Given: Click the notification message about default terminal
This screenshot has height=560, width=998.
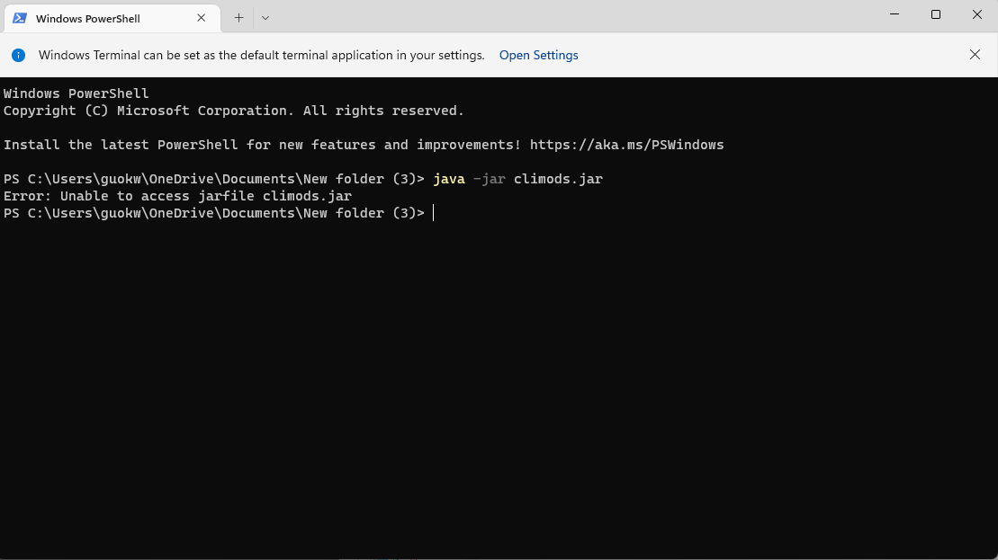Looking at the screenshot, I should click(x=262, y=56).
